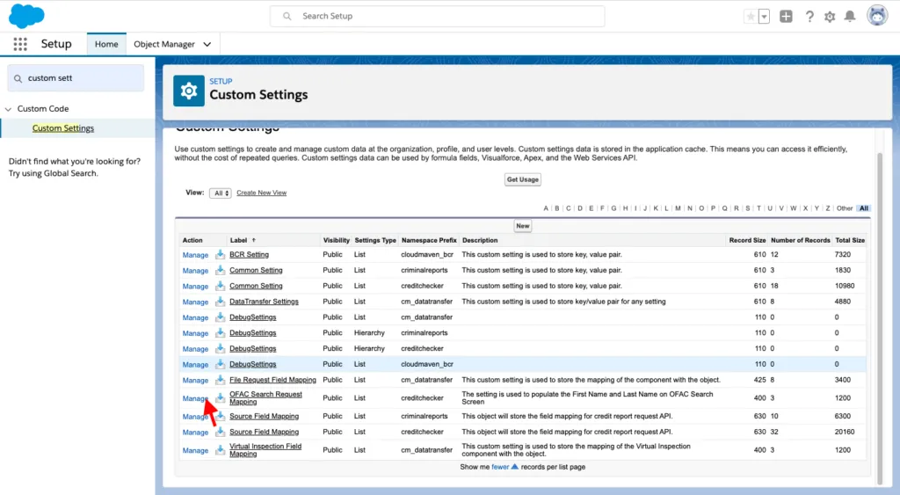The height and width of the screenshot is (495, 900).
Task: Click the vertical scrollbar of the settings page
Action: click(879, 318)
